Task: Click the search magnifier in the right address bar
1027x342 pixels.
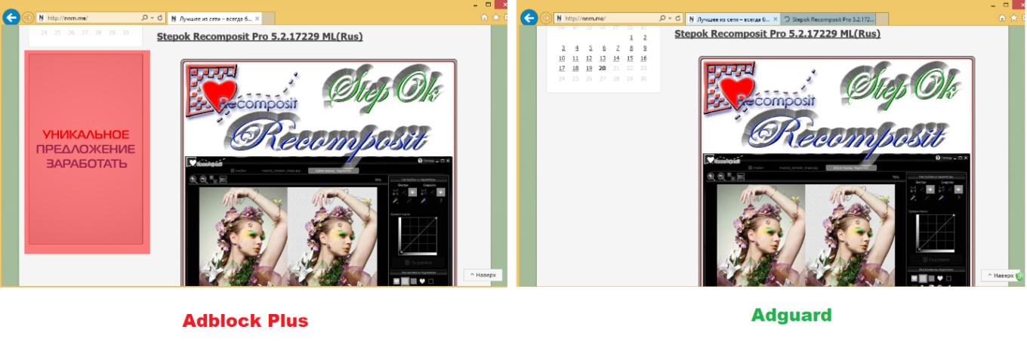Action: [662, 17]
